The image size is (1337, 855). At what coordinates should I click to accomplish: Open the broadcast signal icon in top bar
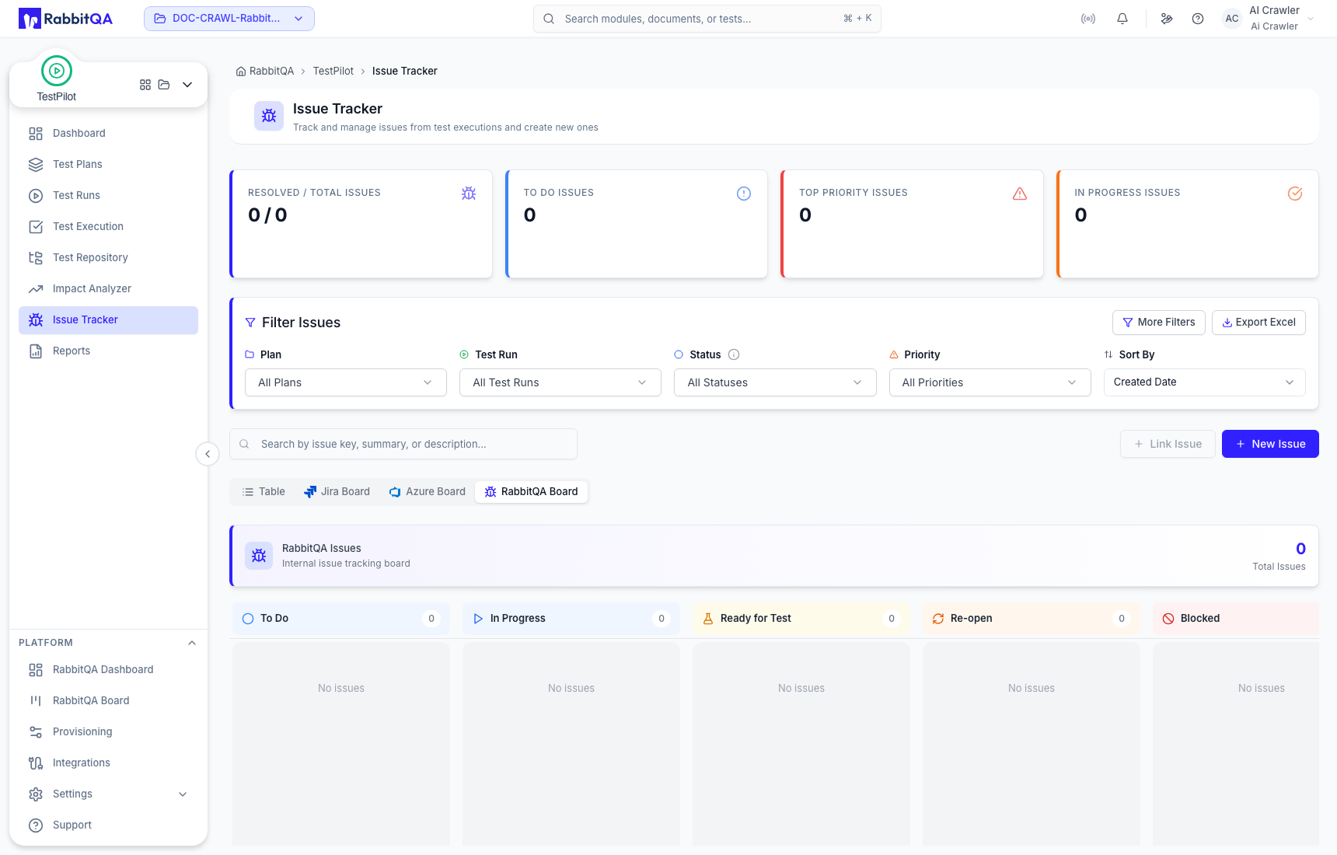pos(1088,19)
